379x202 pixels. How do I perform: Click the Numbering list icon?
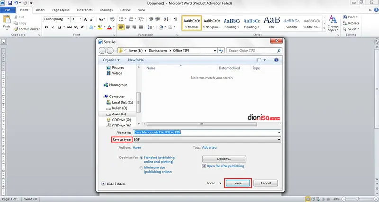click(x=131, y=19)
